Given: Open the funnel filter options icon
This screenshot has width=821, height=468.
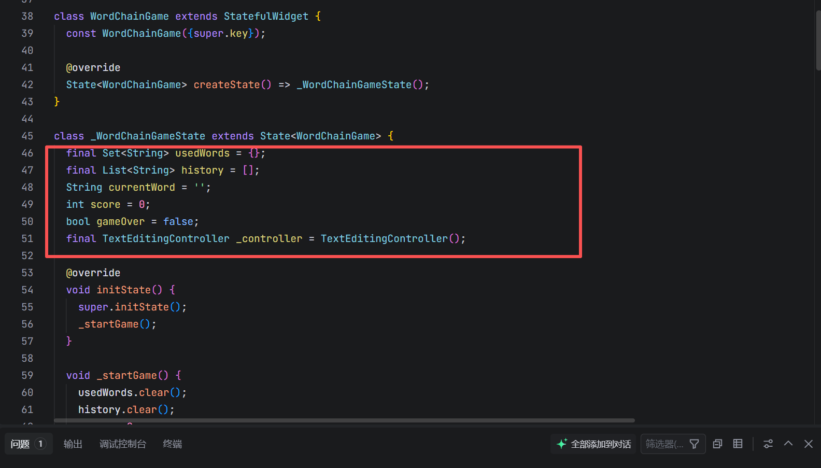Looking at the screenshot, I should coord(695,444).
